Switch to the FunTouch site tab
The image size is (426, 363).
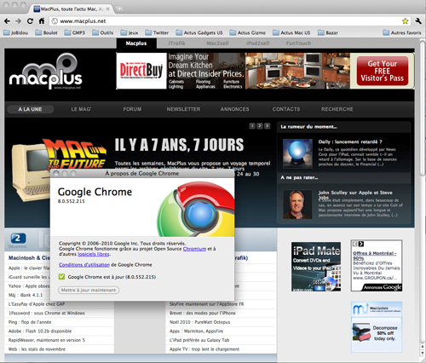coord(298,43)
